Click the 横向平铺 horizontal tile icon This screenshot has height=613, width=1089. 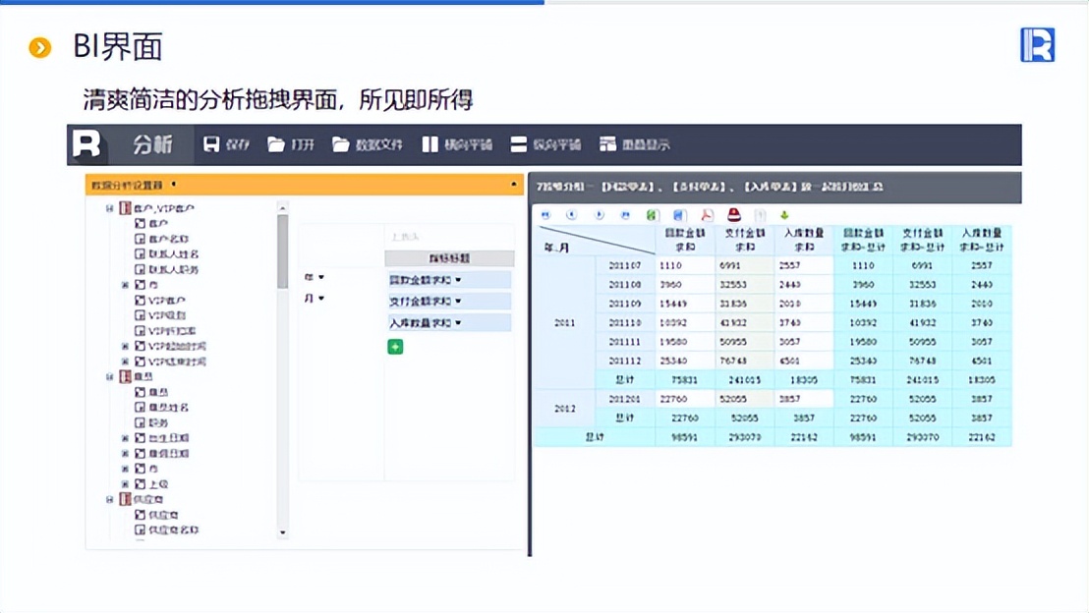(x=450, y=142)
